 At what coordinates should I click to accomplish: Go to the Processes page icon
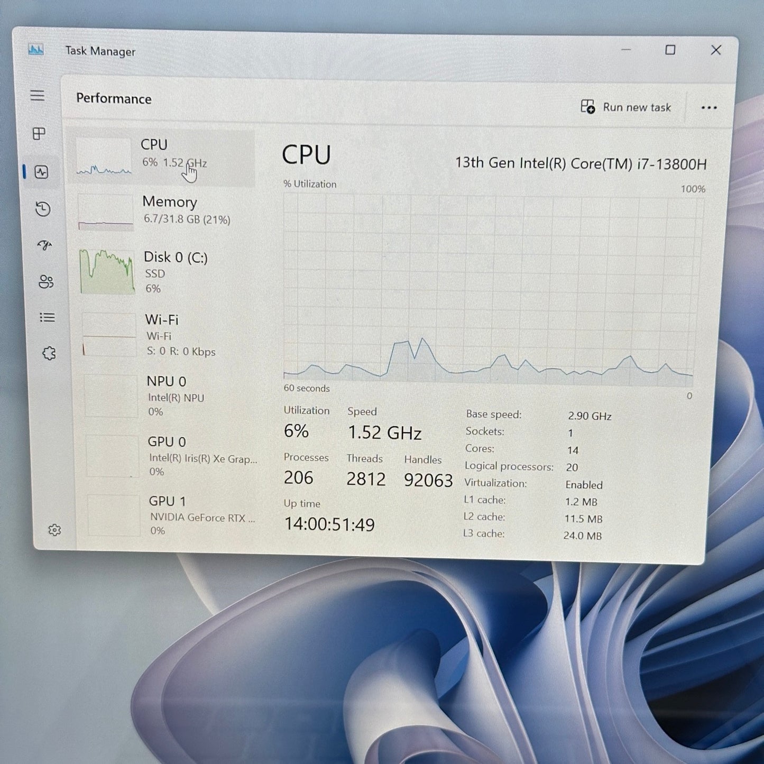pos(39,134)
